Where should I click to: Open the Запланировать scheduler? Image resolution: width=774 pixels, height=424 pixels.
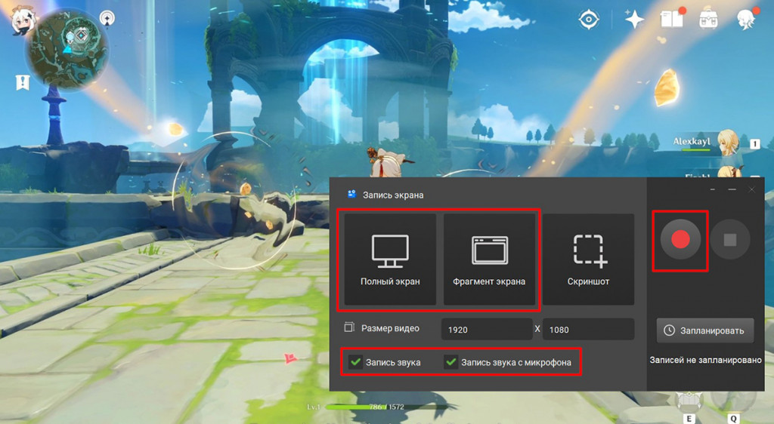coord(705,330)
